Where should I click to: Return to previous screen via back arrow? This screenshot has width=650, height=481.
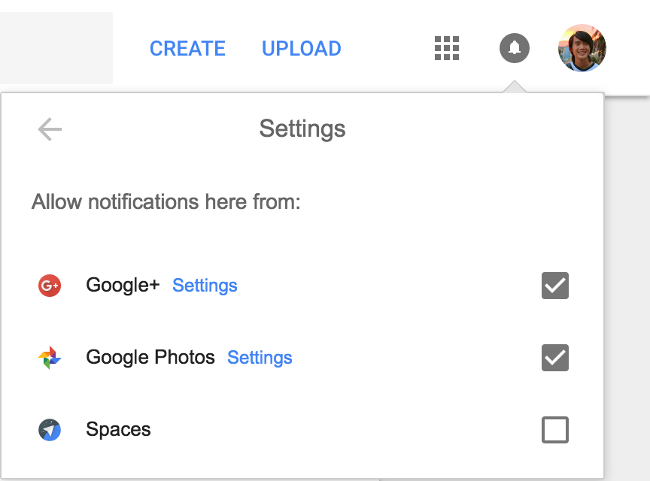[49, 129]
